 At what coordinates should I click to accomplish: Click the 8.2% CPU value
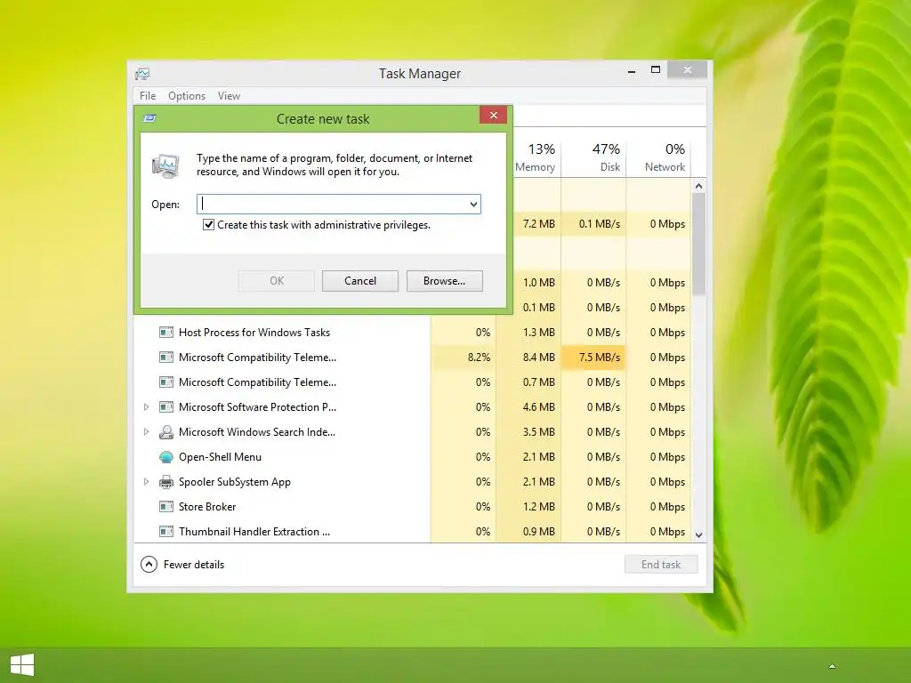coord(479,358)
